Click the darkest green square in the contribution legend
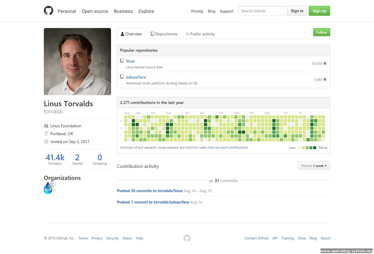Screen dimensions: 374x254 coord(315,148)
